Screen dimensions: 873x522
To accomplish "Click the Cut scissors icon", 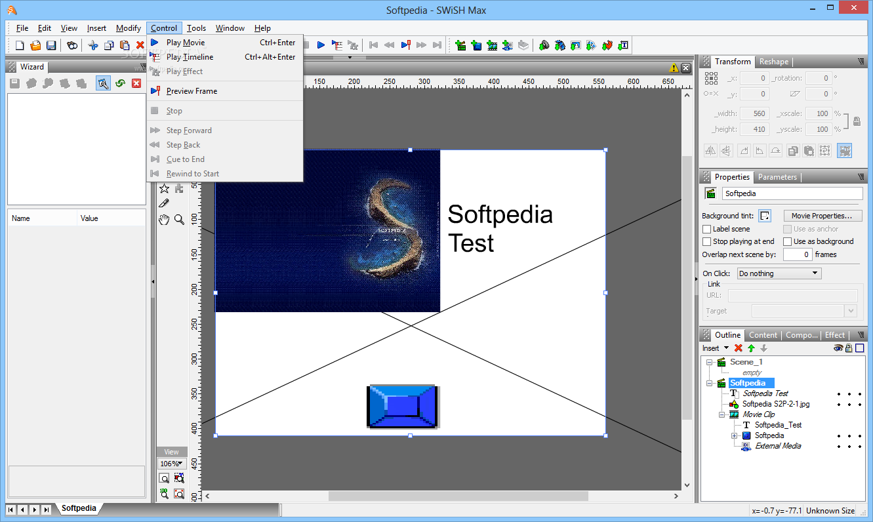I will coord(93,45).
